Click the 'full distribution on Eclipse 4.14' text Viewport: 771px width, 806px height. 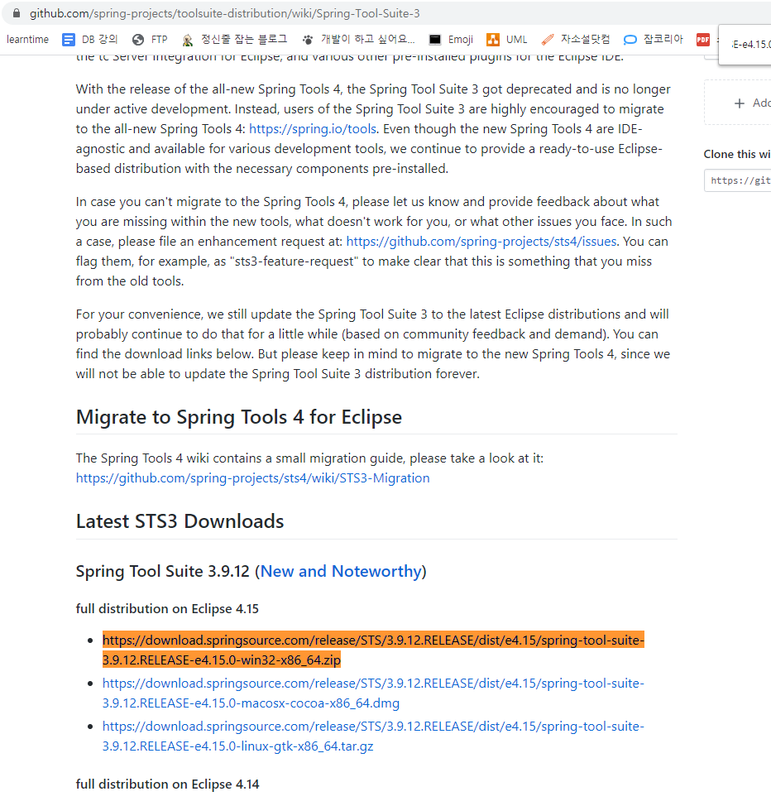pyautogui.click(x=168, y=784)
